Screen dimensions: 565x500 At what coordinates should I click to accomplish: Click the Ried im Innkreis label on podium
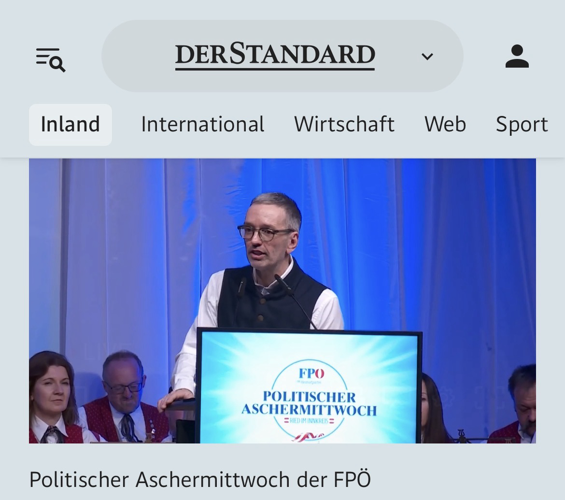pyautogui.click(x=309, y=421)
